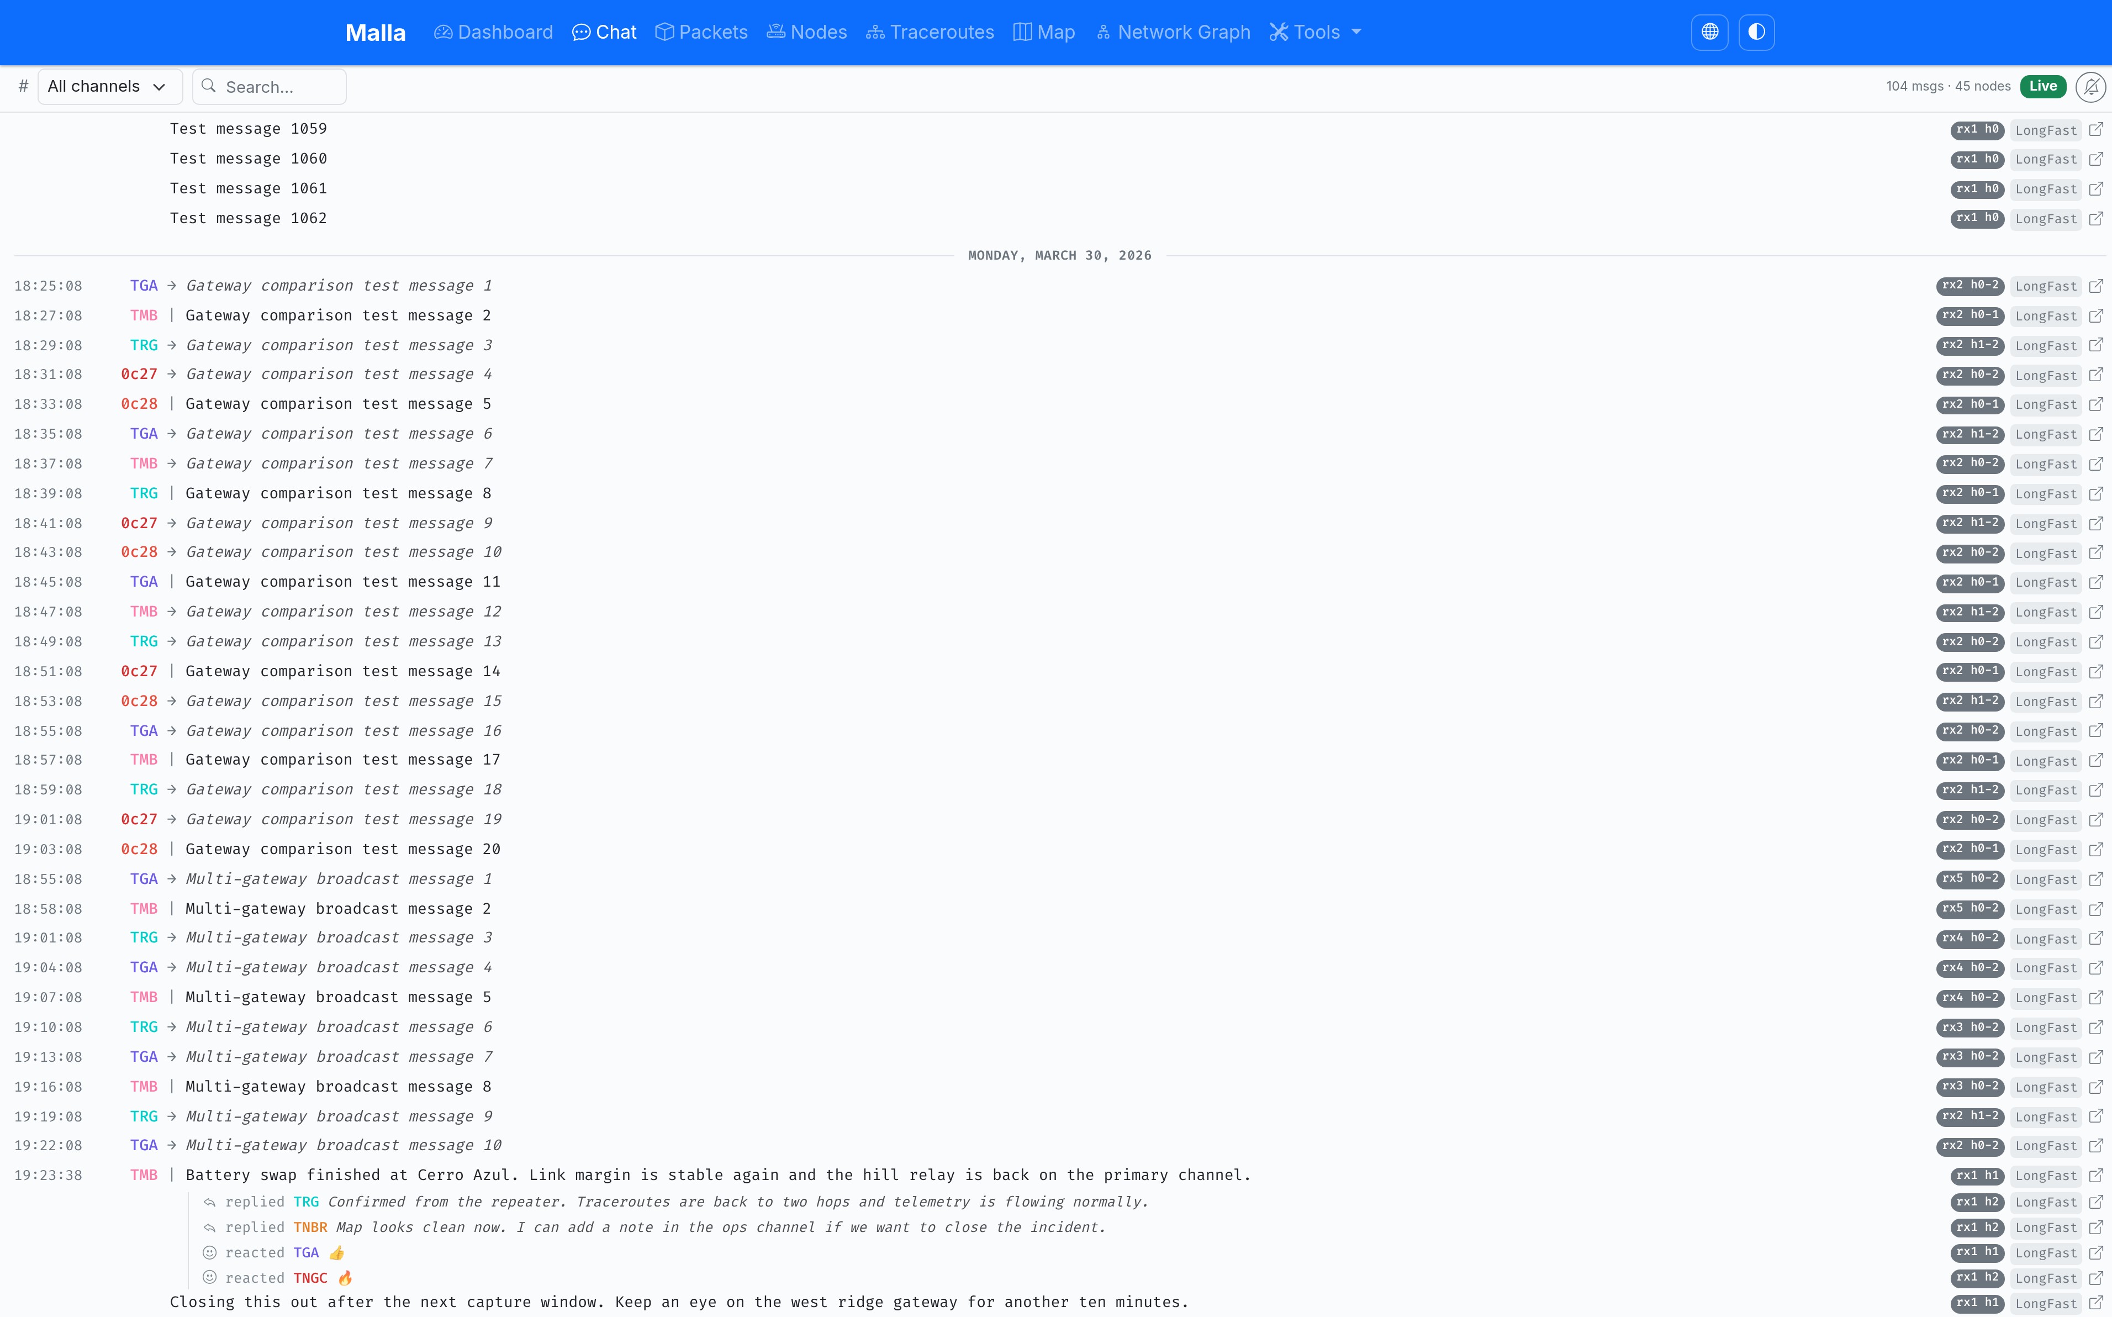
Task: Click the smiley icon on TNGC reaction
Action: [210, 1278]
